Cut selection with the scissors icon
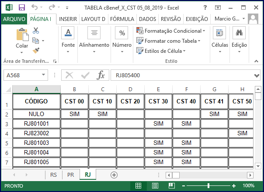The image size is (264, 192). pyautogui.click(x=36, y=31)
